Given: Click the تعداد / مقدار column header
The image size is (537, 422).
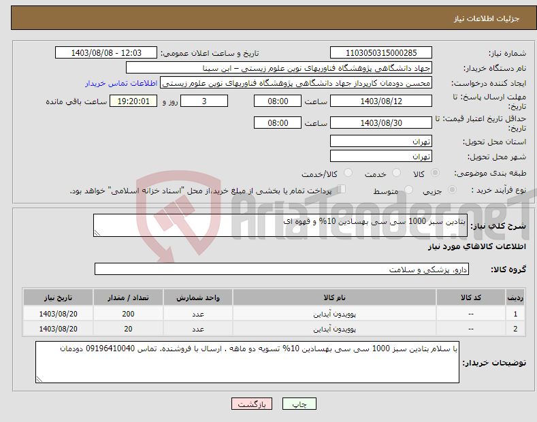Looking at the screenshot, I should [x=128, y=297].
